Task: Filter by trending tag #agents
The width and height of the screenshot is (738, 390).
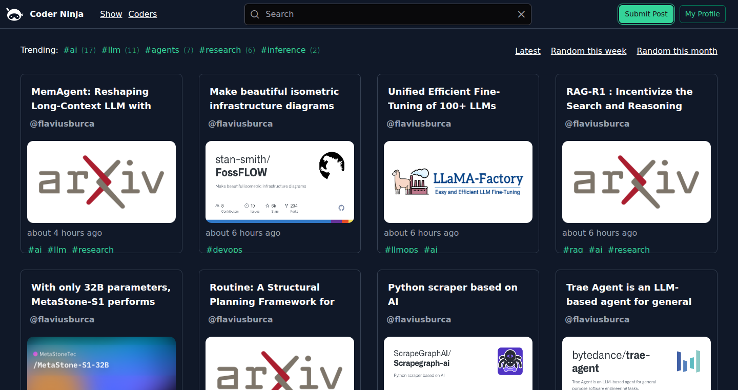Action: tap(162, 50)
